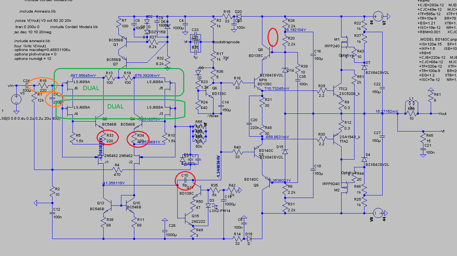This screenshot has height=256, width=457.
Task: Select resistor R27 8.2k symbol
Action: [x=153, y=42]
